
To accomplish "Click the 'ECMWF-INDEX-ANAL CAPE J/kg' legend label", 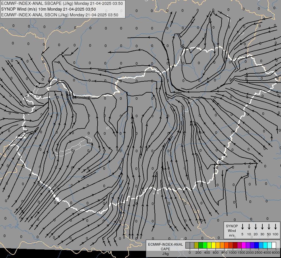I will pyautogui.click(x=165, y=249).
